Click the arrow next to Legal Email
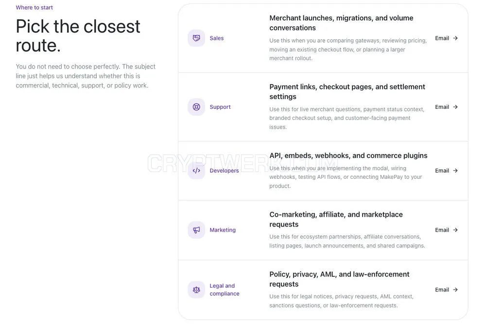 pos(455,290)
